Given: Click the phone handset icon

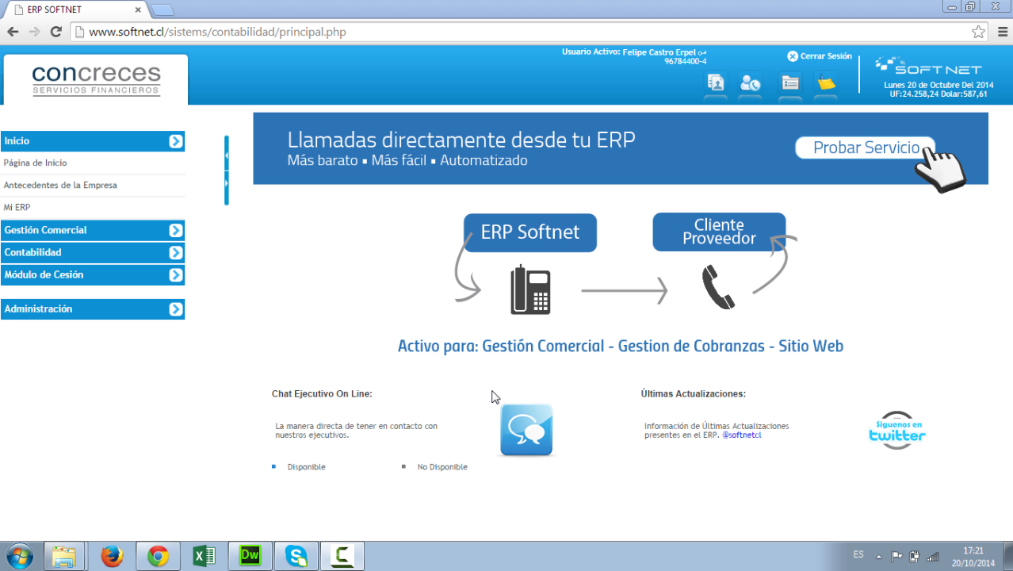Looking at the screenshot, I should click(x=718, y=287).
